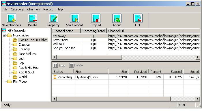Select the Pop category
Screen dimensions: 202x111
21,63
